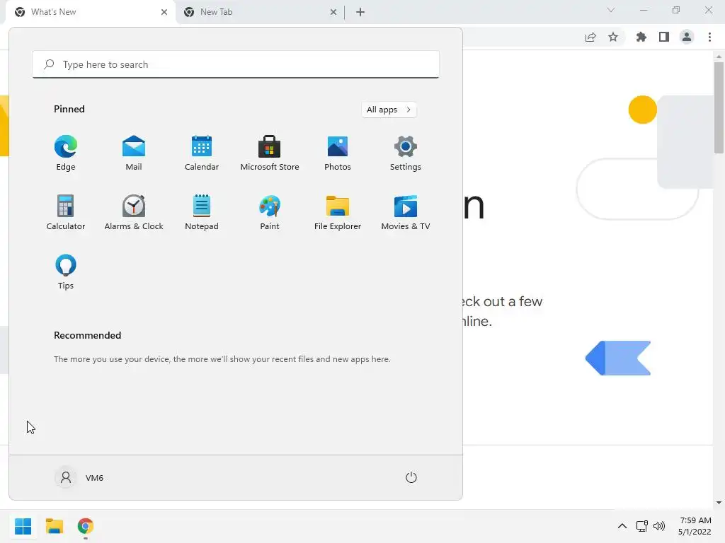Screen dimensions: 725x543
Task: Click the share this page icon in Chrome
Action: pyautogui.click(x=590, y=37)
